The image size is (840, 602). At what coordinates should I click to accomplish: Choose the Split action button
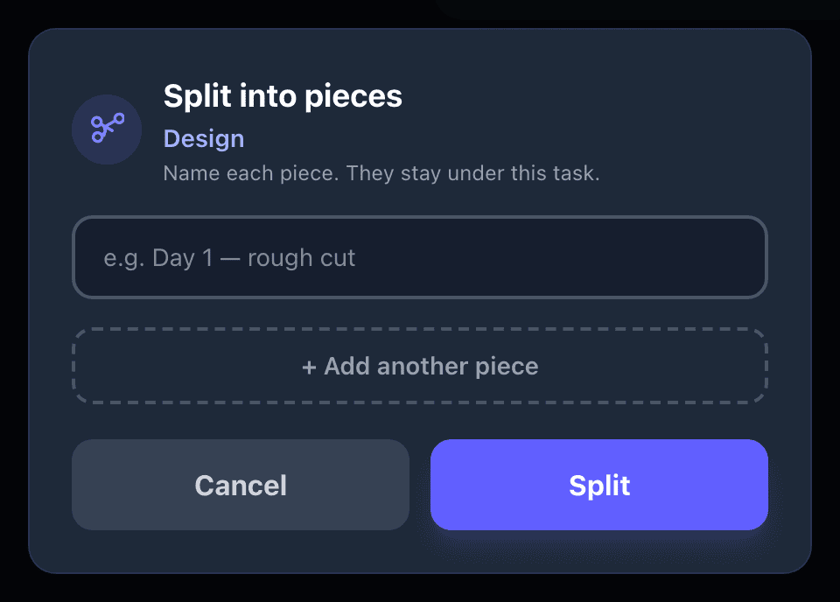[599, 485]
